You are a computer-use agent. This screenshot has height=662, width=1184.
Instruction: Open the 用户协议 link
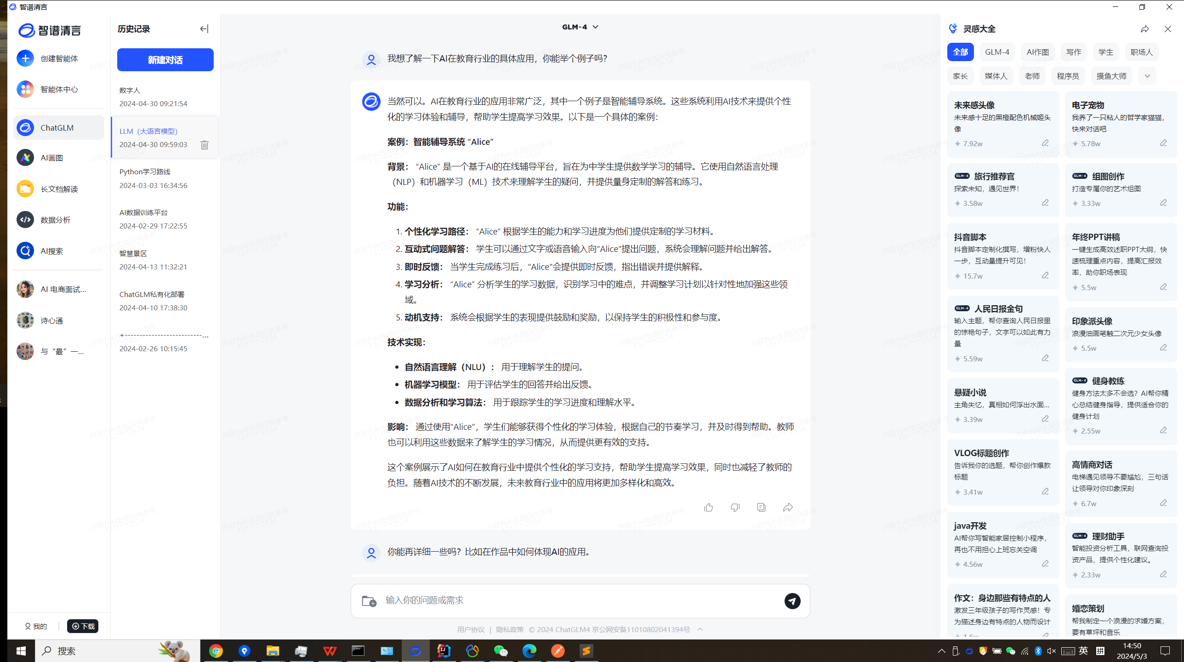tap(471, 629)
